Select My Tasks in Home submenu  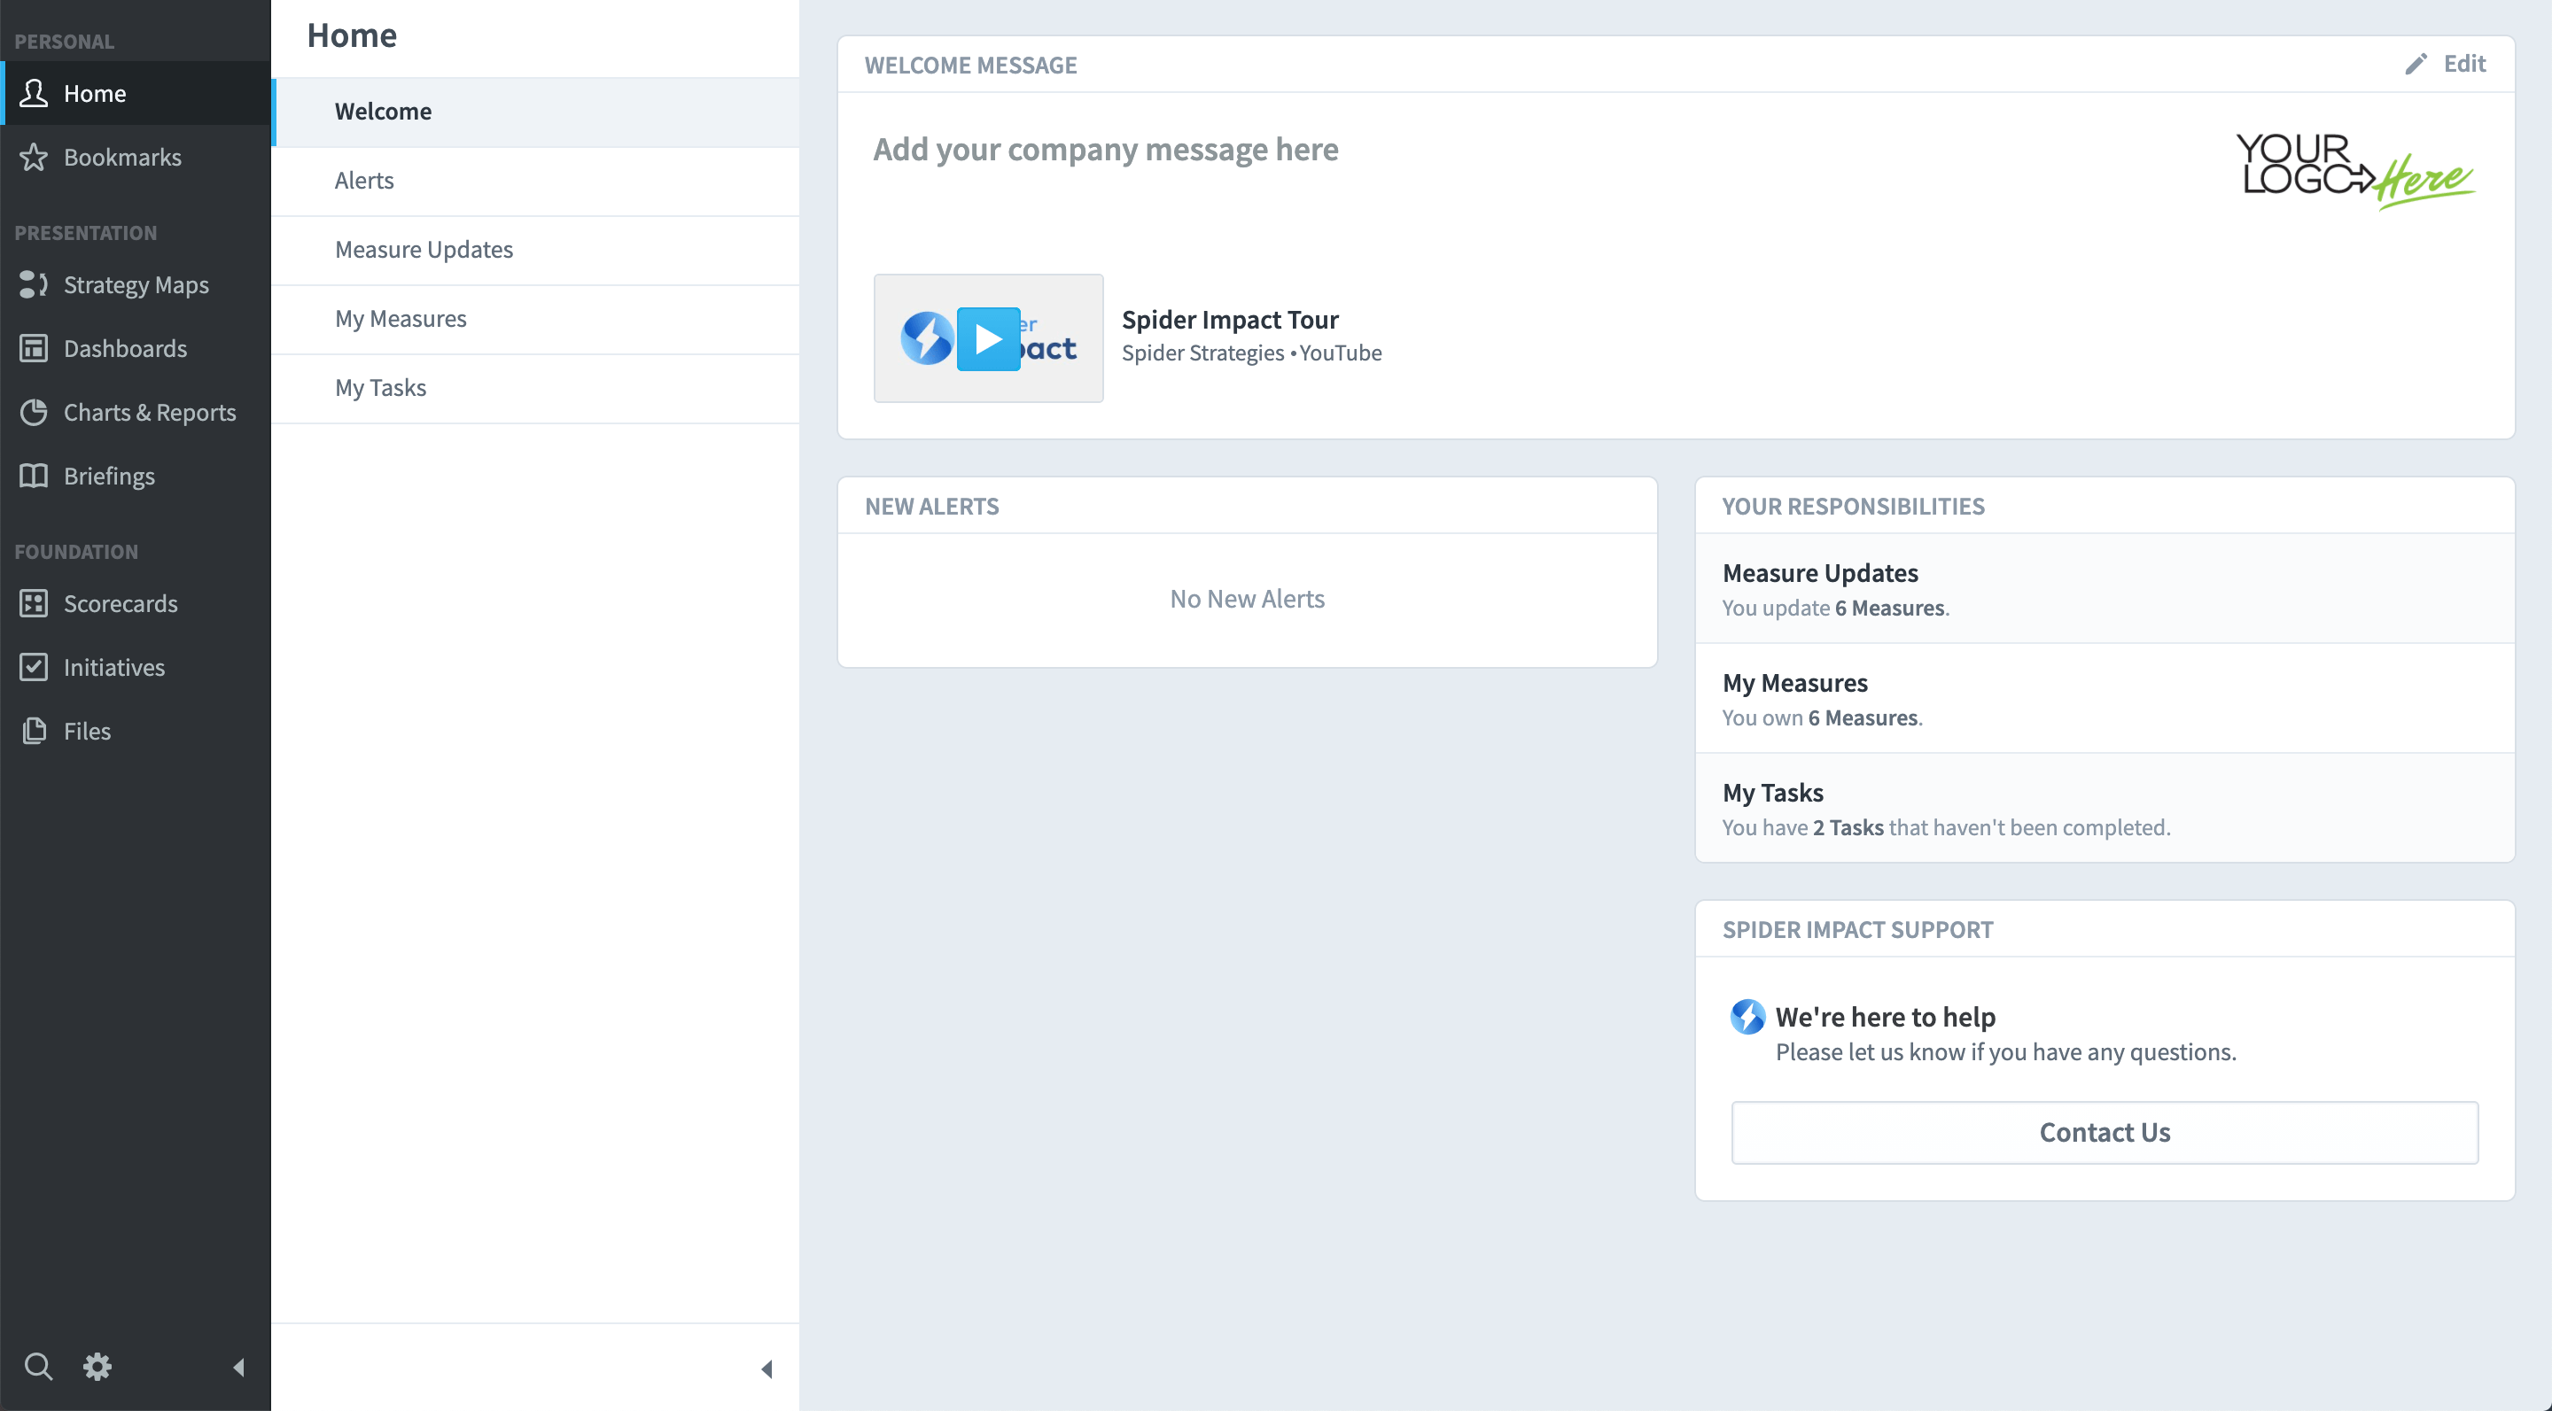536,388
